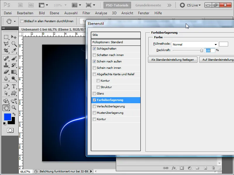Enable Schatten nach innen
Screen dimensions: 234x175
click(94, 55)
